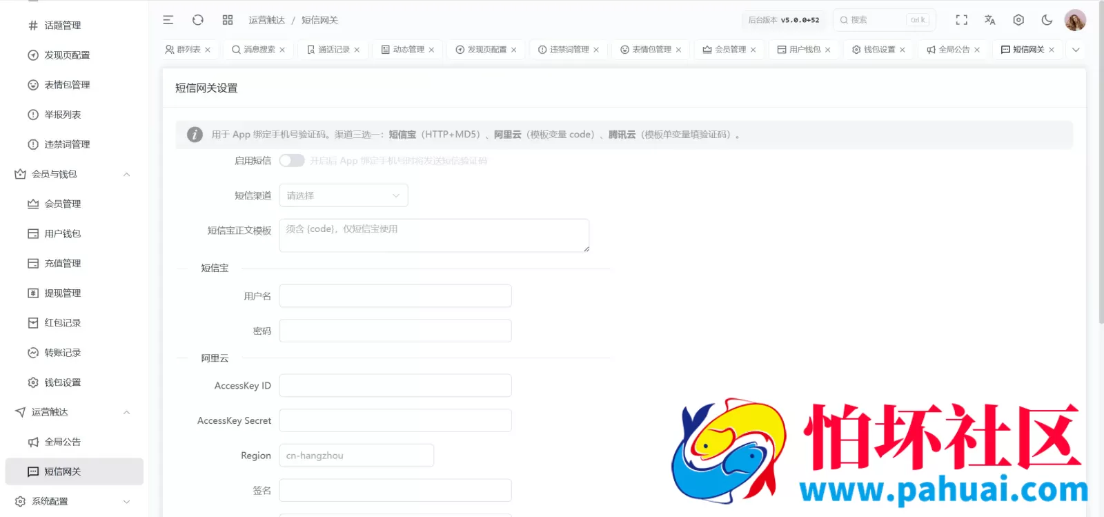Open the user avatar menu
This screenshot has height=517, width=1104.
click(x=1075, y=20)
